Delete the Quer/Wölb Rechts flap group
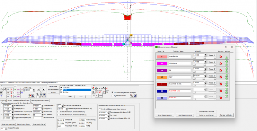 pyautogui.click(x=221, y=84)
